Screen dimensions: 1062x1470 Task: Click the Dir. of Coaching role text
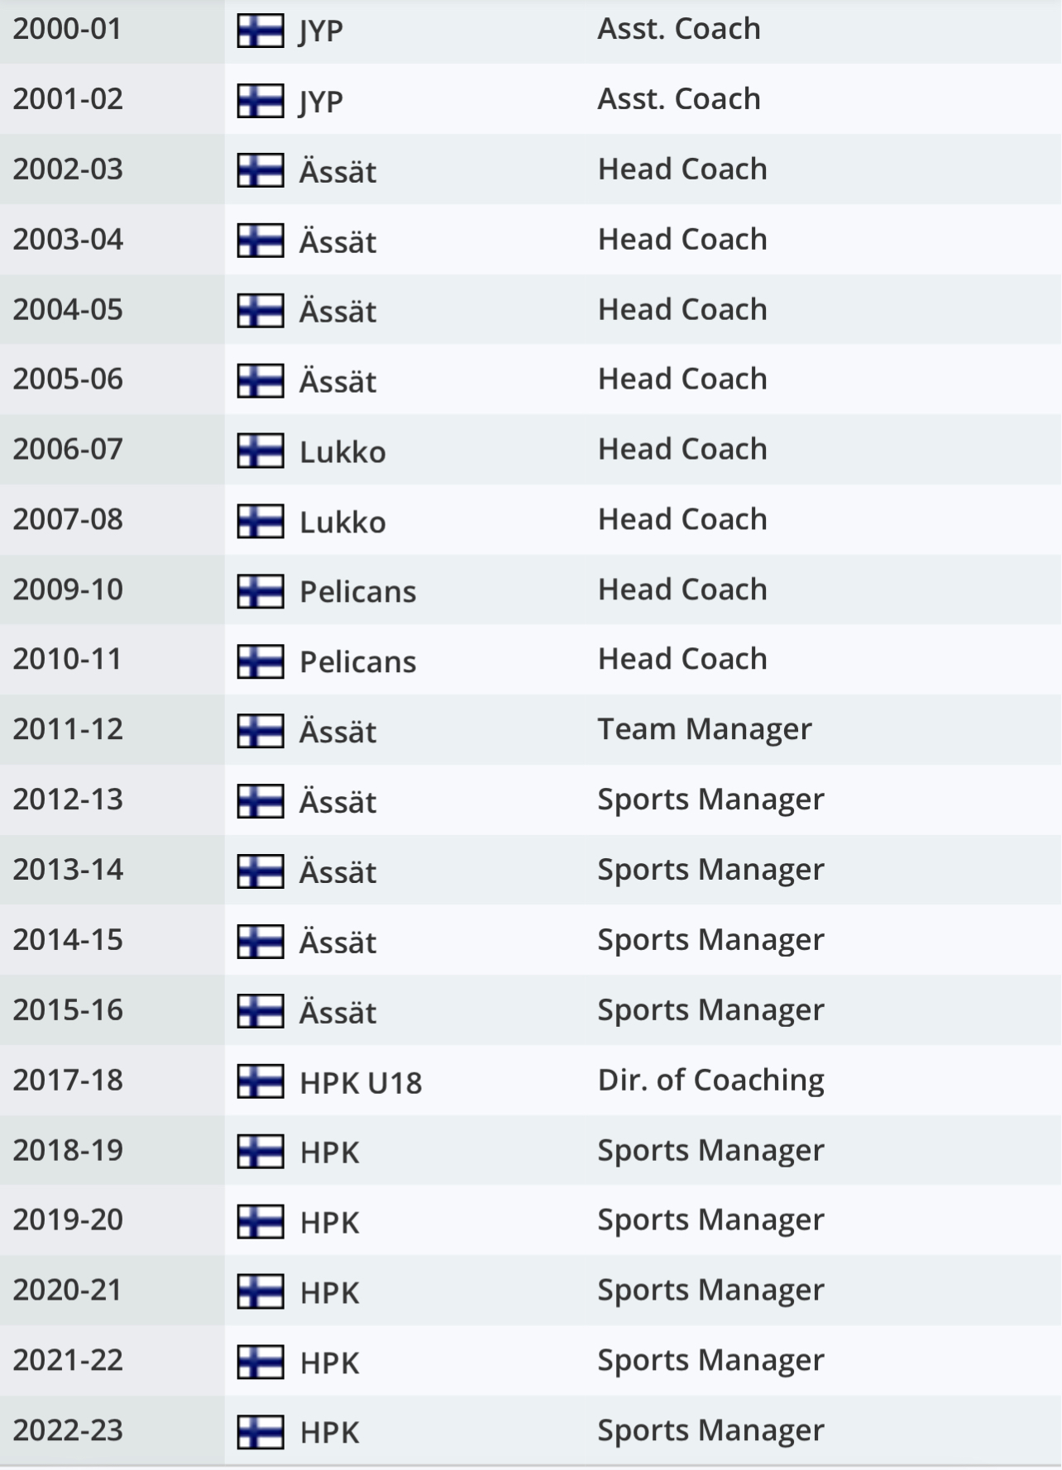point(710,1080)
